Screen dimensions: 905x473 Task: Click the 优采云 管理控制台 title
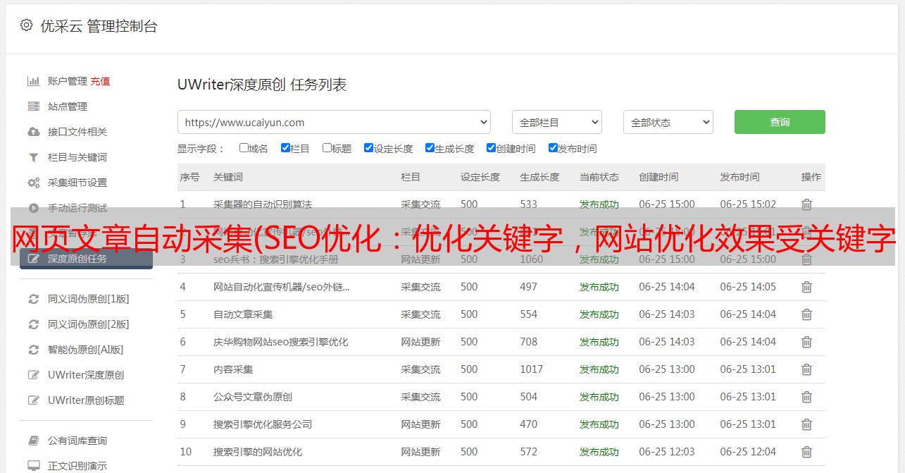[x=99, y=26]
